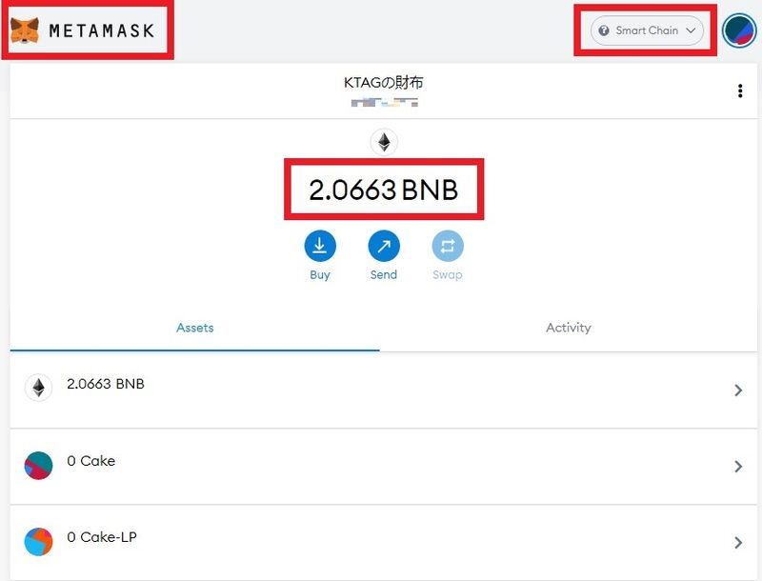Click the METAMASK wordmark text

point(103,31)
